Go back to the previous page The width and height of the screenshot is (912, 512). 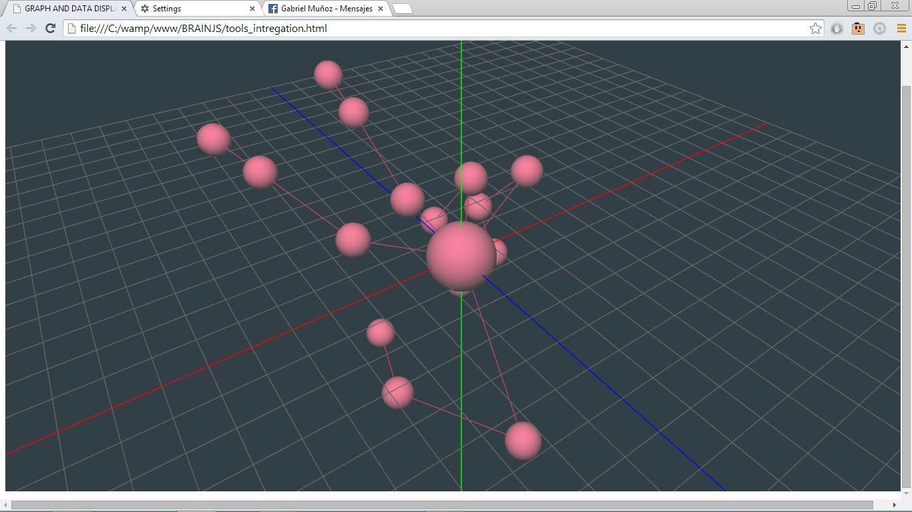coord(11,28)
